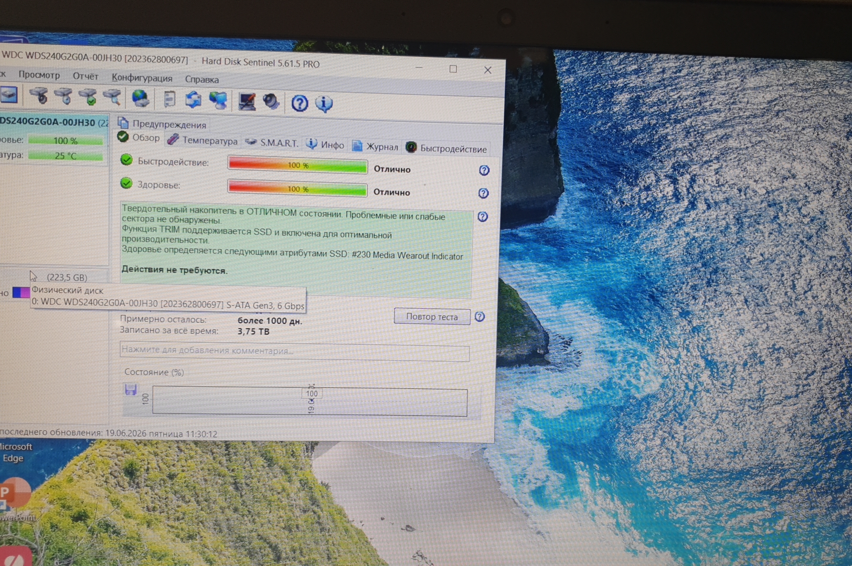This screenshot has width=852, height=566.
Task: Open the Предупреждения tab
Action: pos(163,124)
